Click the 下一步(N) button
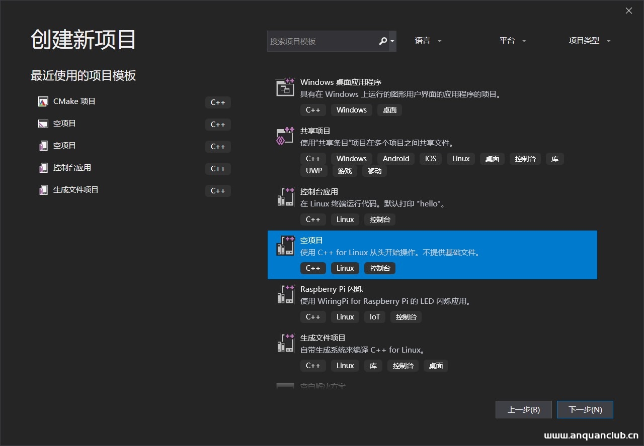The image size is (644, 446). (585, 409)
